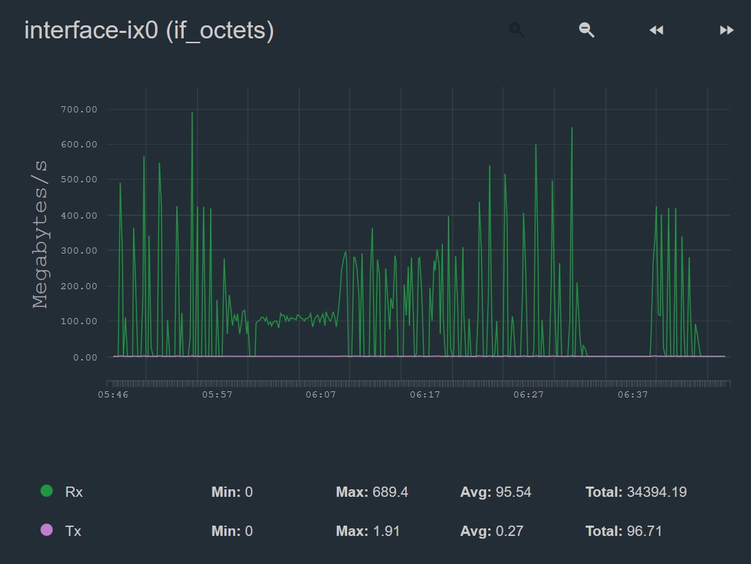Select the Rx Total 34394.19 value

tap(656, 492)
